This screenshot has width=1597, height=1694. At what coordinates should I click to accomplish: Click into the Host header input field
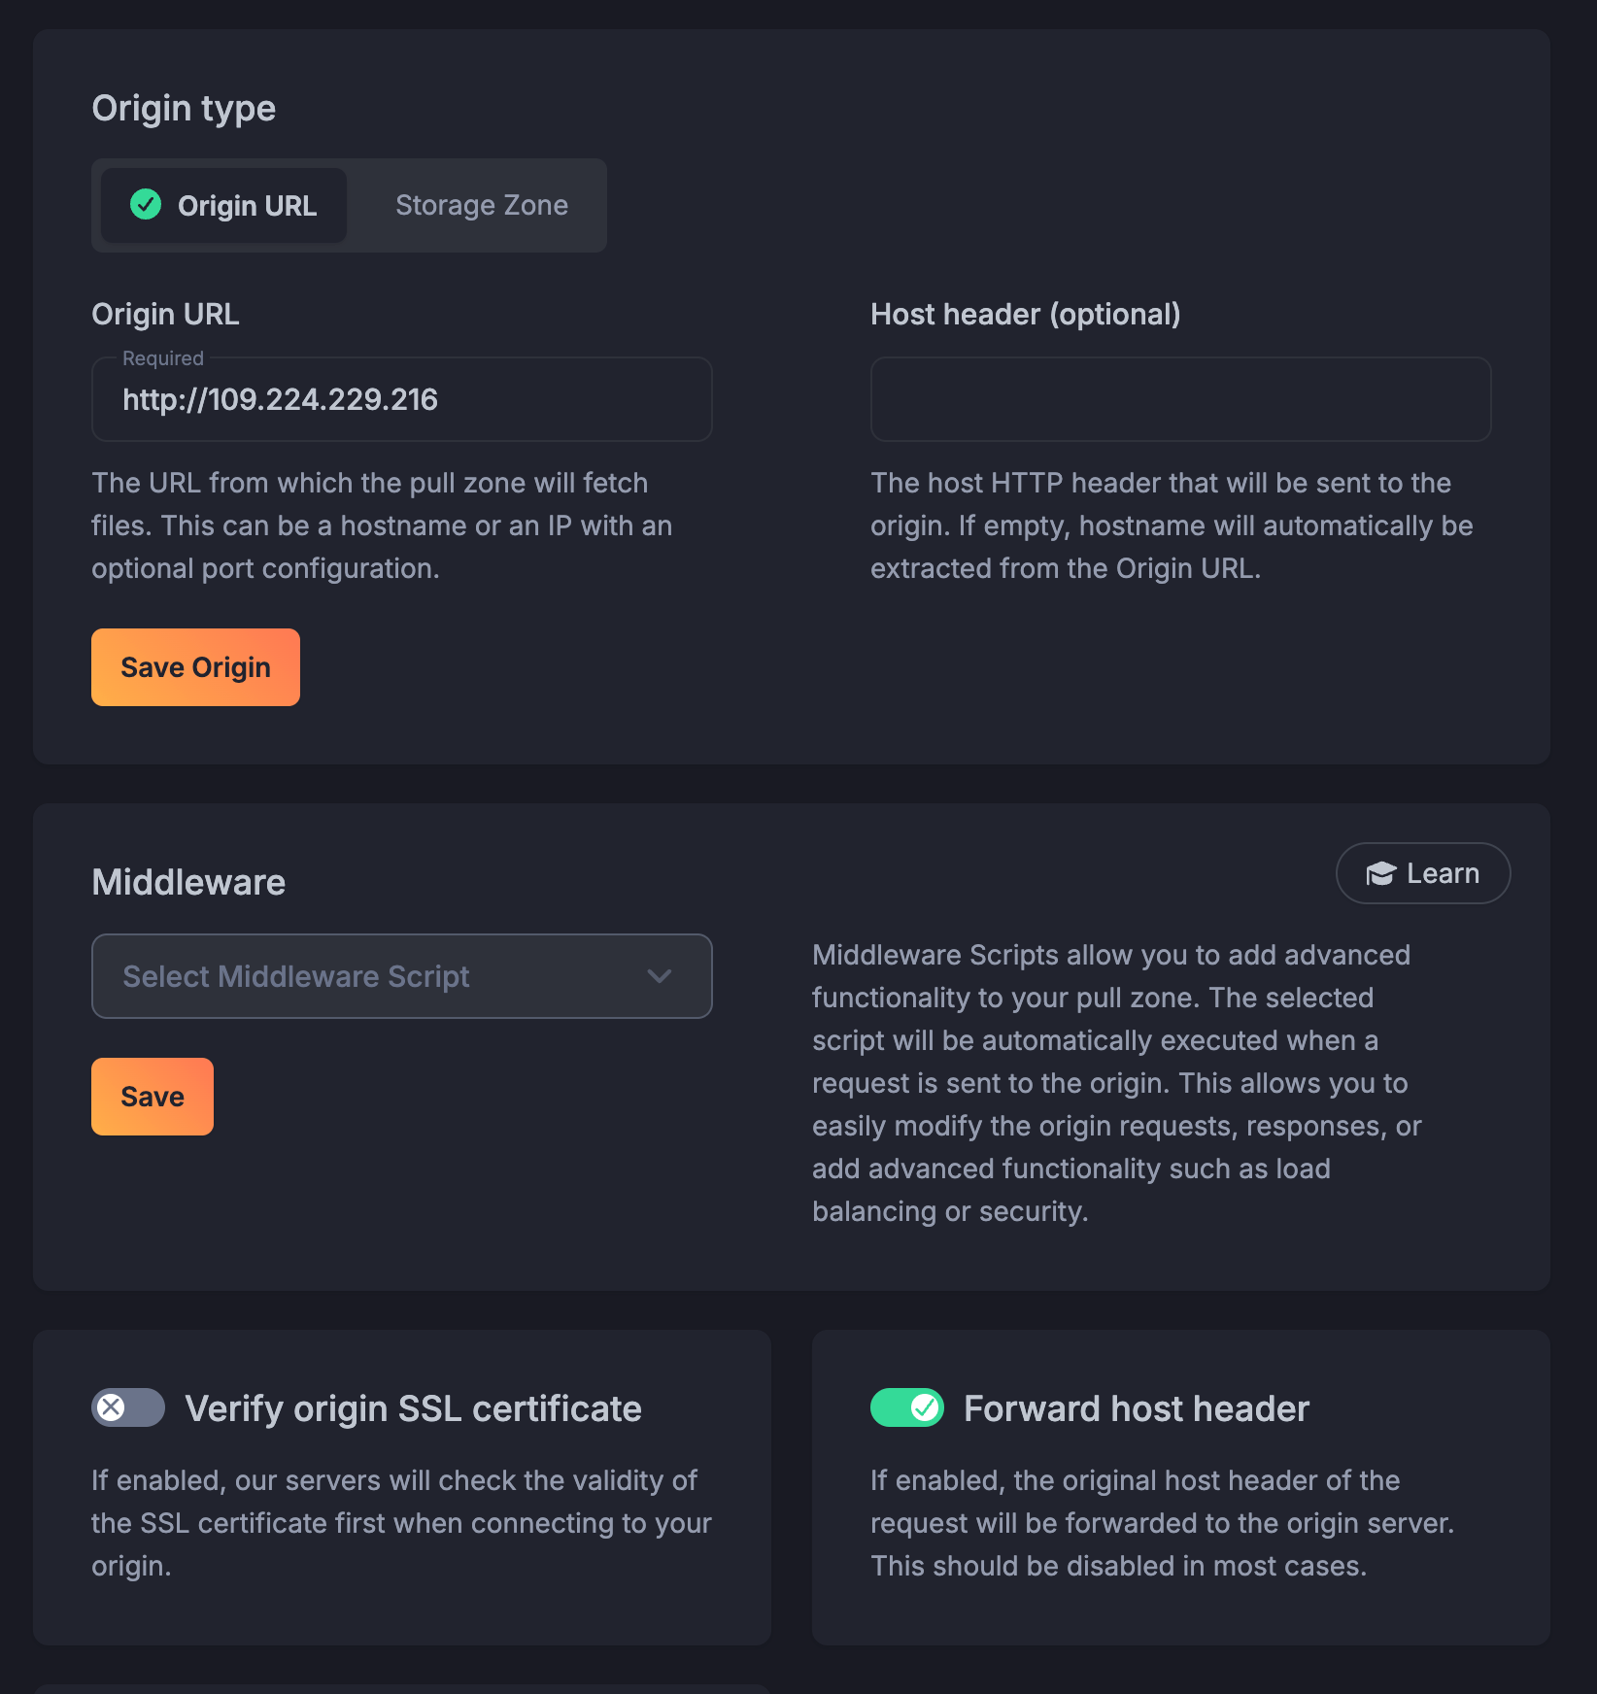(x=1180, y=399)
